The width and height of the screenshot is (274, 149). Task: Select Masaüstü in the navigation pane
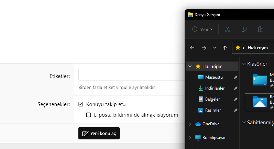point(214,77)
